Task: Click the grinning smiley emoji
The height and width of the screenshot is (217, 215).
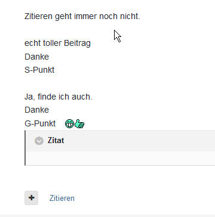Action: (x=69, y=124)
